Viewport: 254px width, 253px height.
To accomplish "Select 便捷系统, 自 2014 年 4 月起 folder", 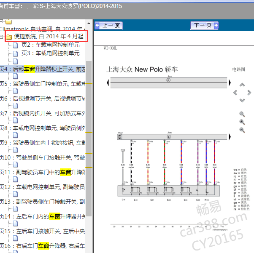I will point(49,36).
